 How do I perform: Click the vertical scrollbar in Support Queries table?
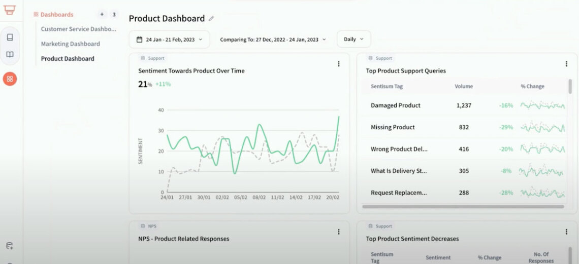point(570,86)
